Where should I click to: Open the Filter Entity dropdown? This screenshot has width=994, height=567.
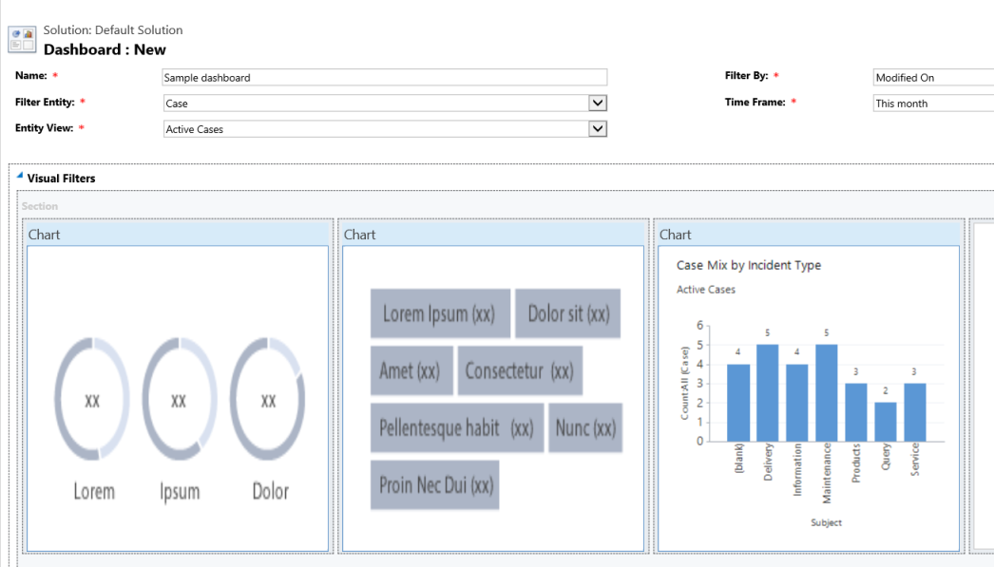coord(598,103)
